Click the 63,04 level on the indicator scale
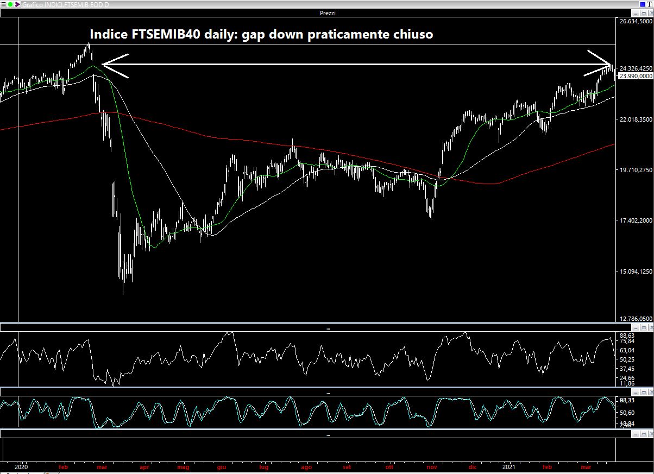 627,351
